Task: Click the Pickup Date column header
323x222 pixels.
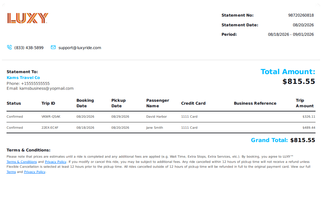Action: pyautogui.click(x=118, y=103)
